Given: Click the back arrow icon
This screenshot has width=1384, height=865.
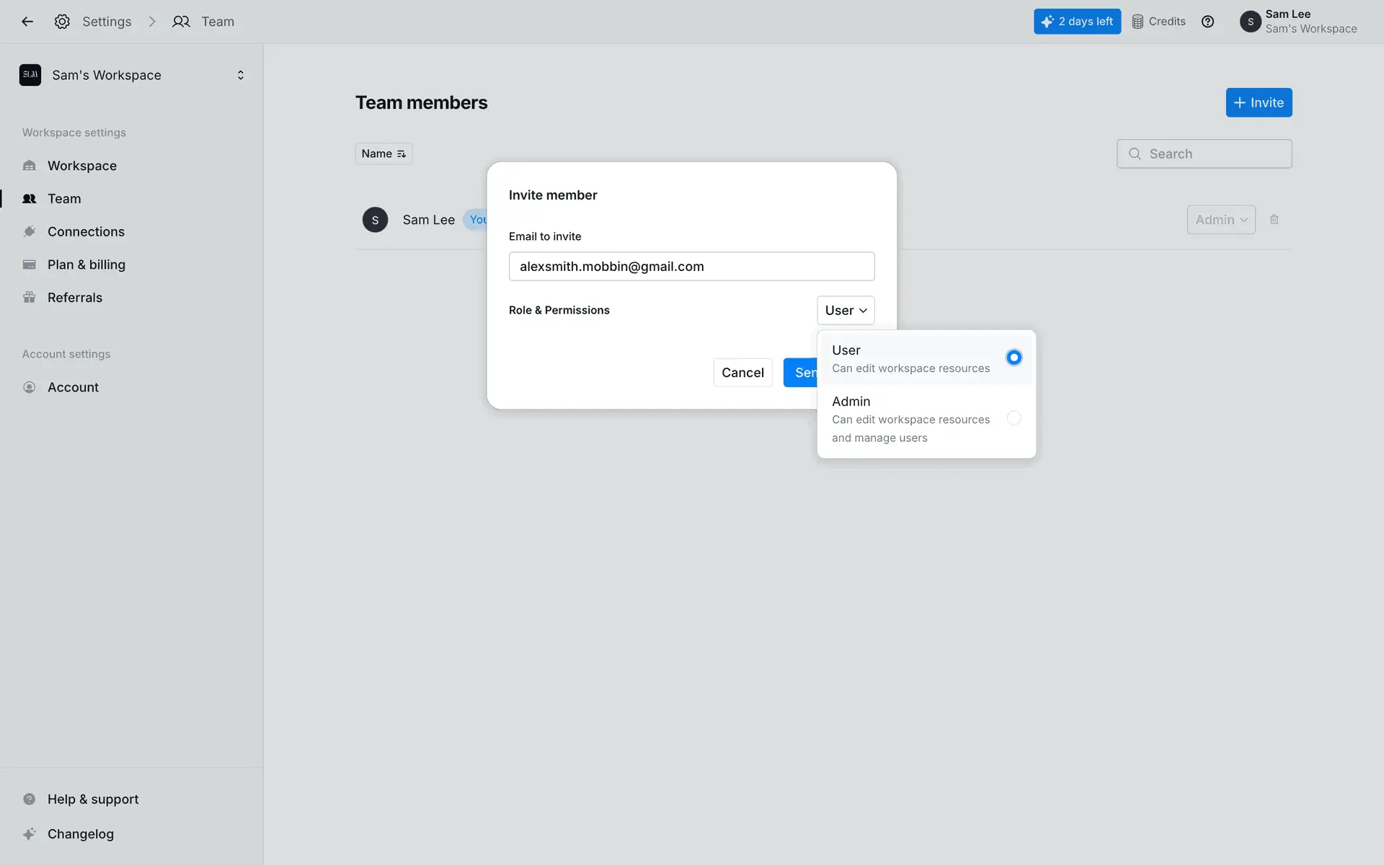Looking at the screenshot, I should point(27,22).
